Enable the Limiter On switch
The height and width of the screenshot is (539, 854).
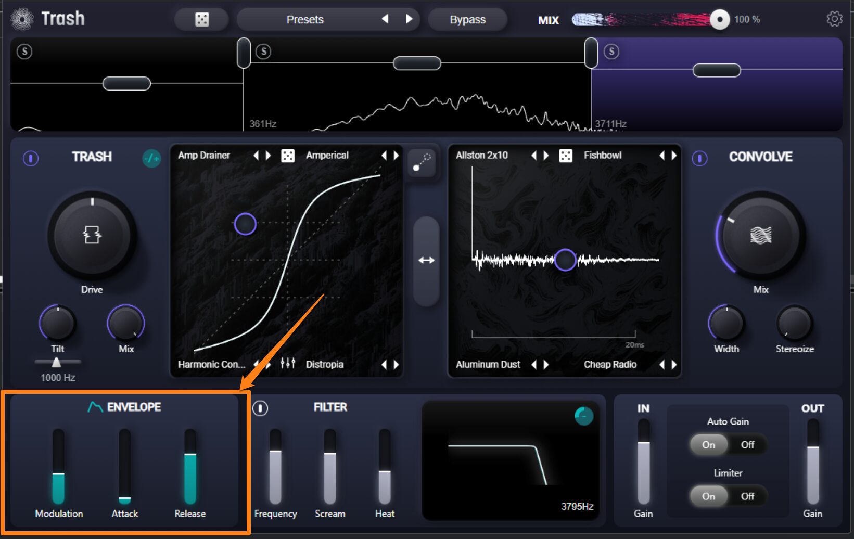pyautogui.click(x=708, y=496)
